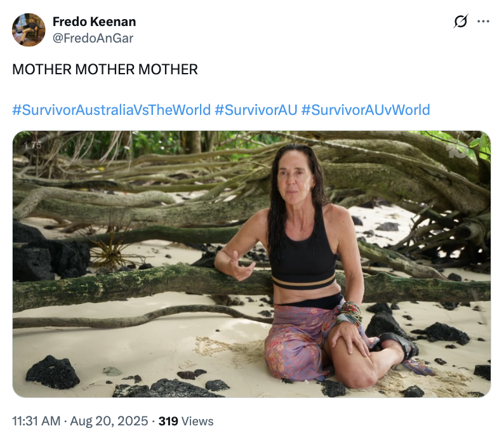Click the Grok slashed-circle icon

(461, 22)
